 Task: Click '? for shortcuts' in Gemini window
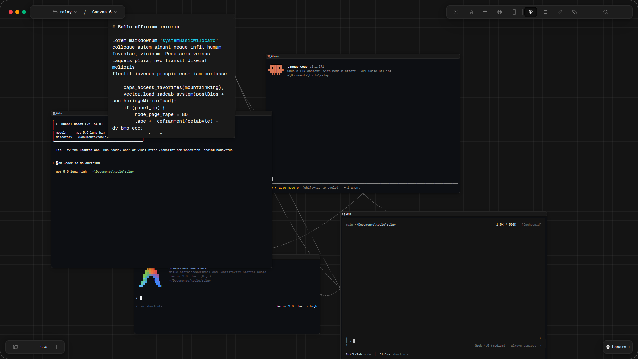pos(149,306)
